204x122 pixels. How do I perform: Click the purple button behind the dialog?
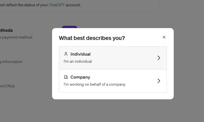(70, 27)
